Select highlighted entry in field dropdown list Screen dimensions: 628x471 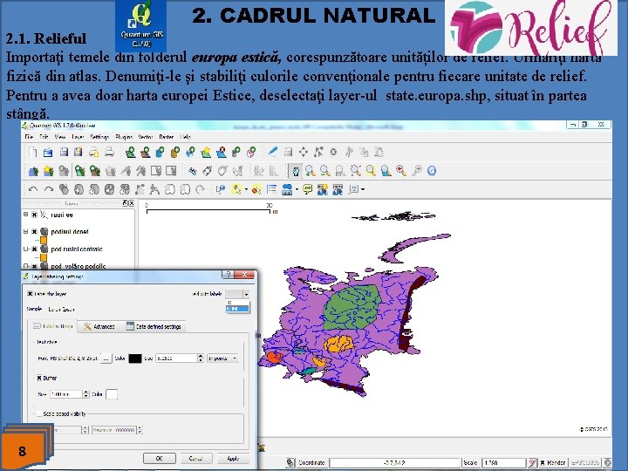point(237,309)
